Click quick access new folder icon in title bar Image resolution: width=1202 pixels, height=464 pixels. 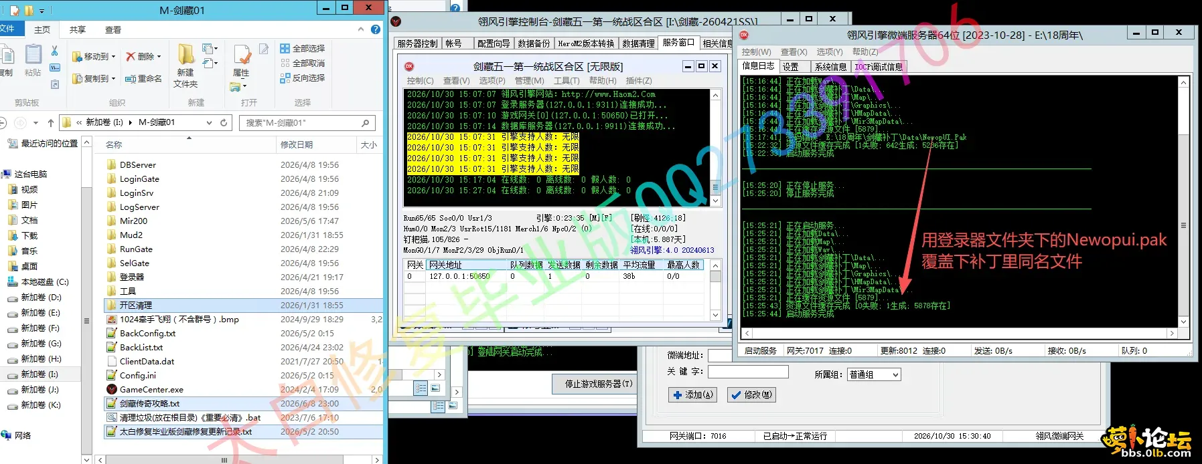pyautogui.click(x=29, y=11)
